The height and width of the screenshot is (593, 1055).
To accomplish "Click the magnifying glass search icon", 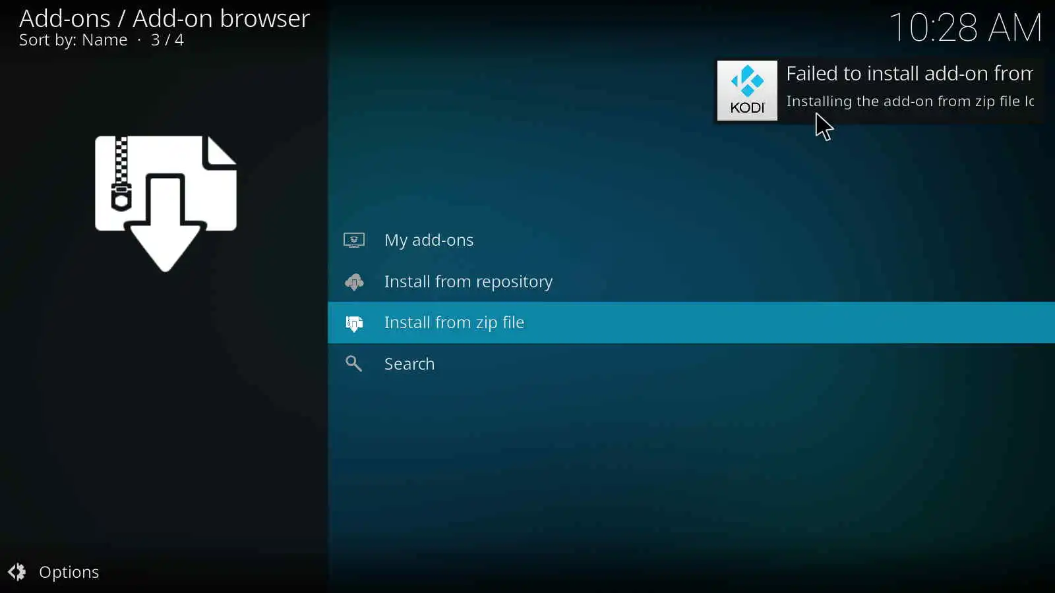I will tap(354, 364).
